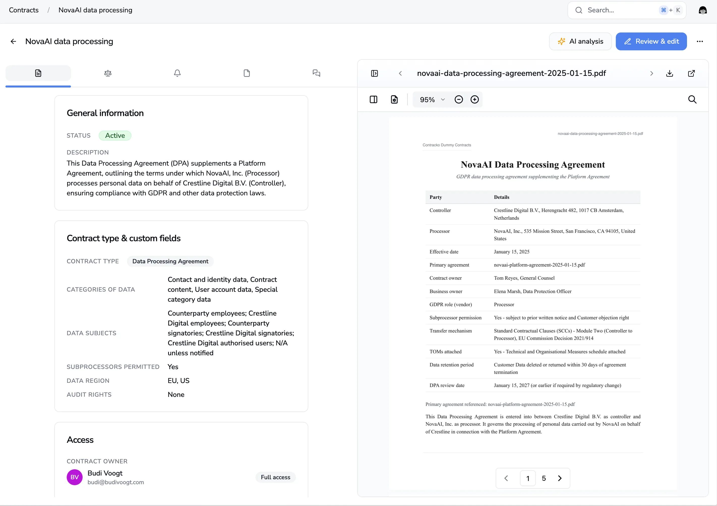
Task: Go to the previous PDF page
Action: (506, 478)
